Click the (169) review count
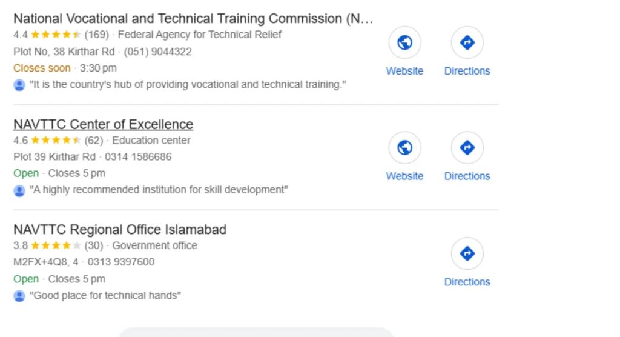620x337 pixels. (x=96, y=35)
